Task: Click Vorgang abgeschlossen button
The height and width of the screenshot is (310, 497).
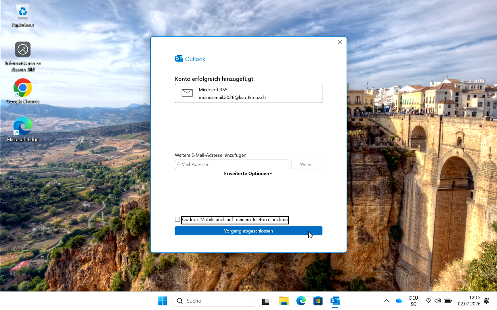Action: click(x=248, y=231)
